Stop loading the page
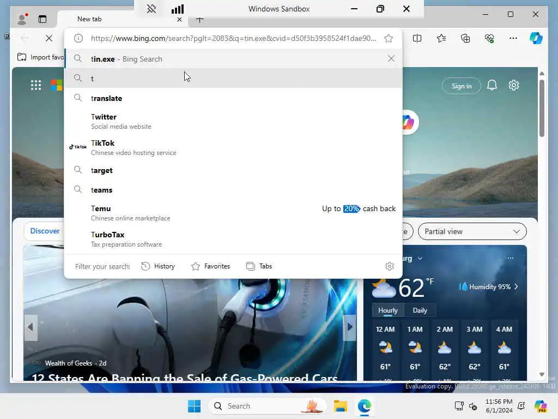 pyautogui.click(x=48, y=38)
